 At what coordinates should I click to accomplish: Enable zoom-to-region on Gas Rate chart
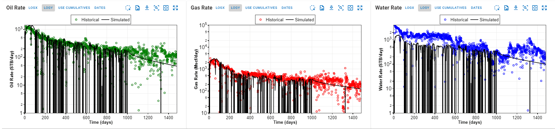(x=341, y=8)
